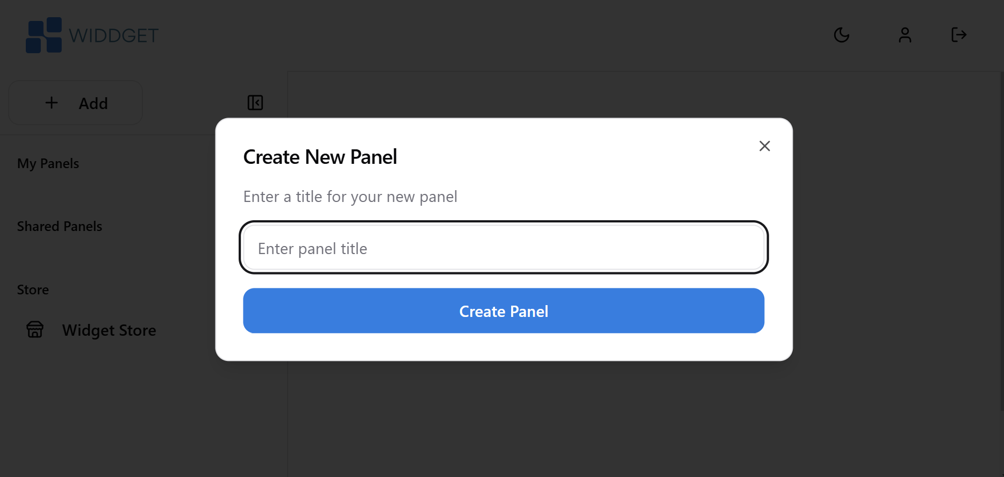Open the My Panels section
Image resolution: width=1004 pixels, height=477 pixels.
(48, 163)
